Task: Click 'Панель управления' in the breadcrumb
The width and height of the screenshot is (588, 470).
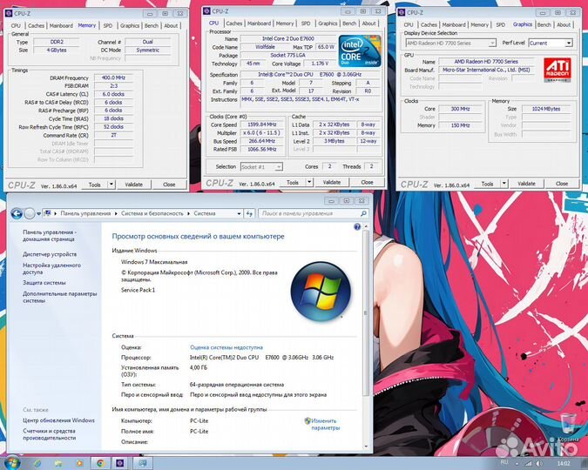Action: point(85,213)
